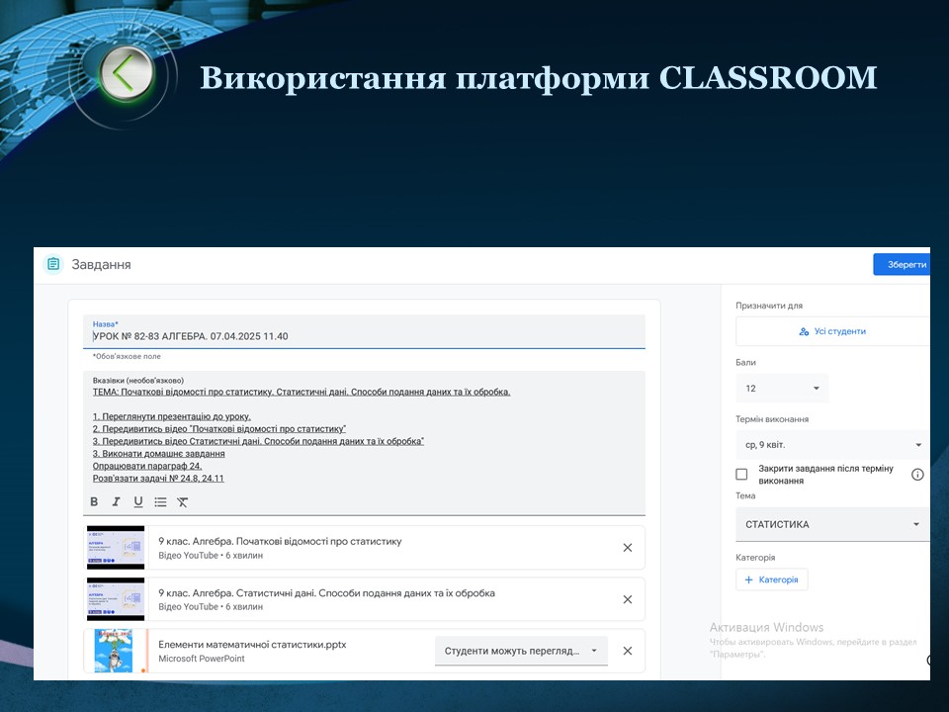Remove the Статистичні дані video attachment

tap(627, 599)
